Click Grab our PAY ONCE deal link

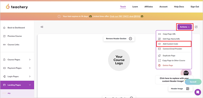(125, 16)
